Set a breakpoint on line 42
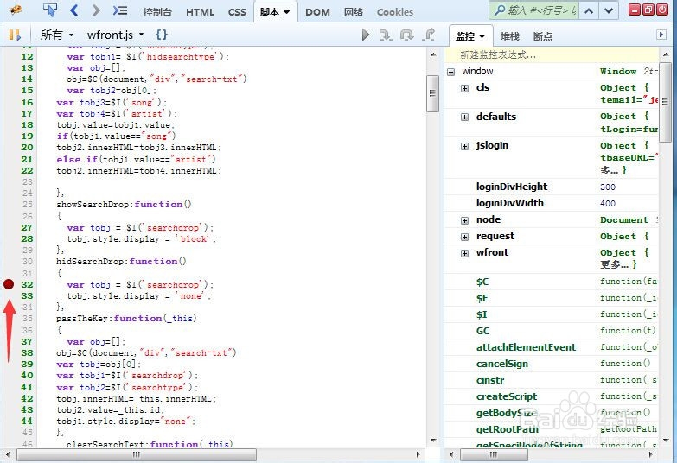 9,398
